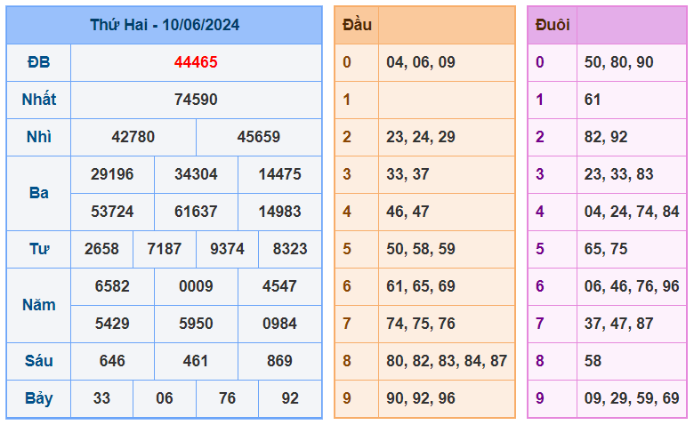Click the 'ĐB' row label
Image resolution: width=694 pixels, height=425 pixels.
point(38,62)
